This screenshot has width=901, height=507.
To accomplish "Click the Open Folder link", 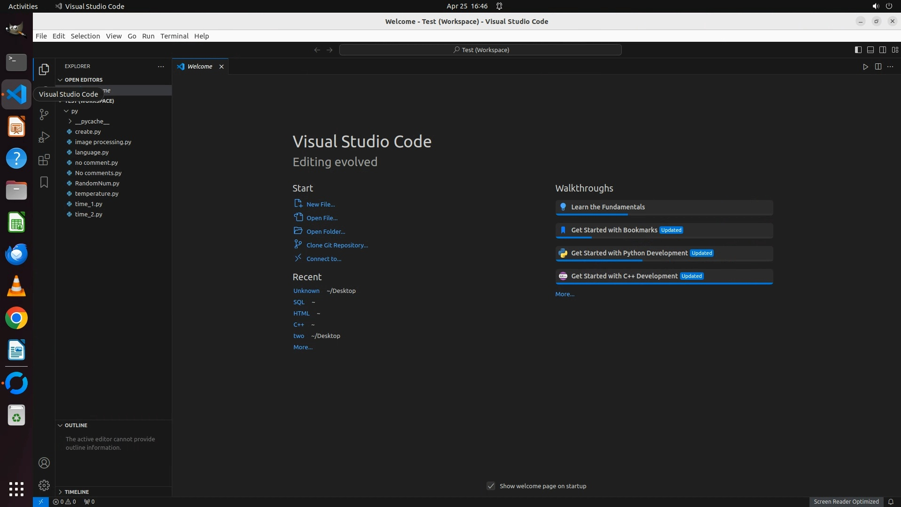I will [x=325, y=231].
